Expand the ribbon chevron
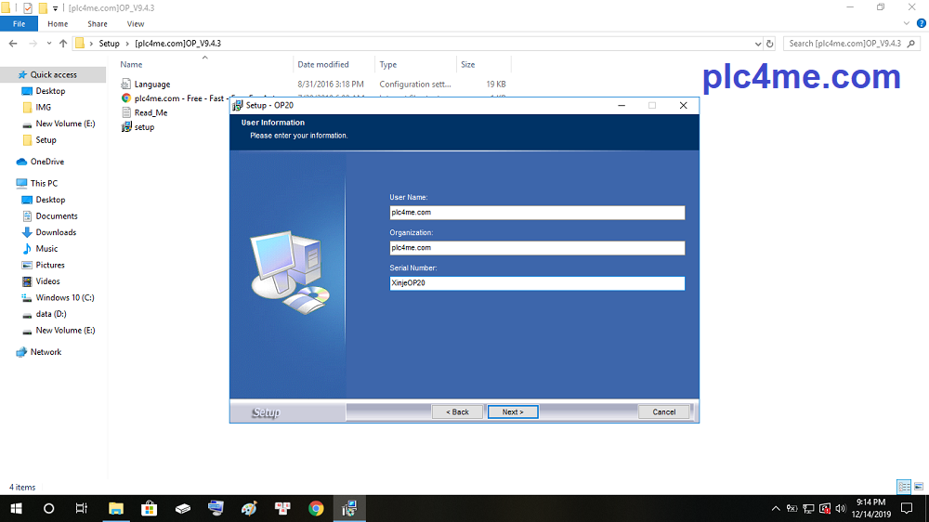 (907, 24)
